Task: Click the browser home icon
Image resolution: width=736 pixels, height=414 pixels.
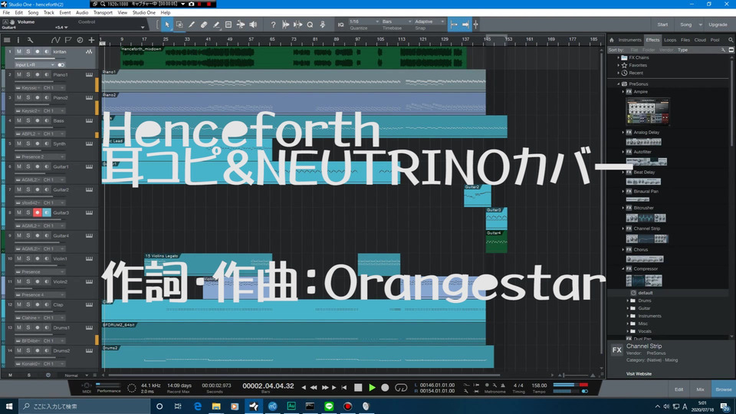Action: [x=612, y=40]
